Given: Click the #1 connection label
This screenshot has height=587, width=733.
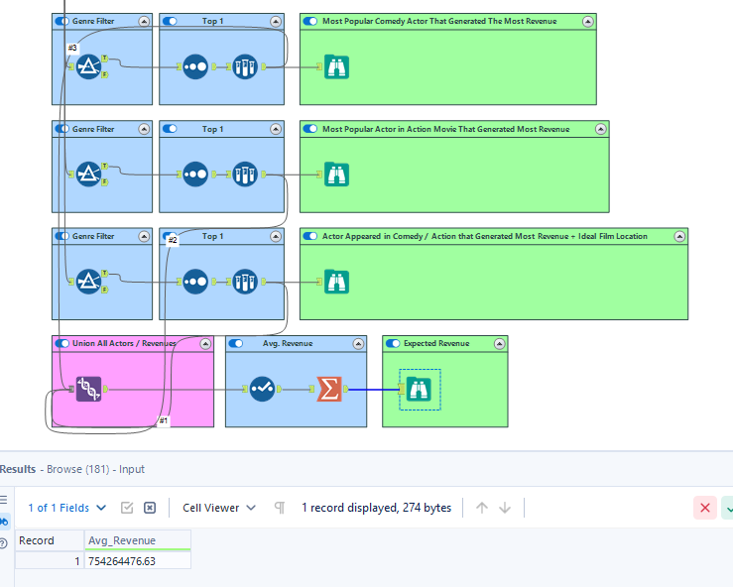Looking at the screenshot, I should click(163, 420).
